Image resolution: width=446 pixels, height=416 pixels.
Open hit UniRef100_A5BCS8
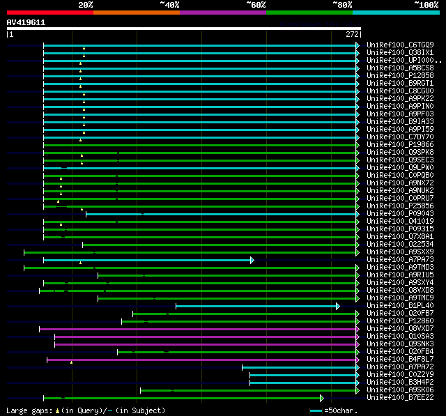(x=400, y=68)
